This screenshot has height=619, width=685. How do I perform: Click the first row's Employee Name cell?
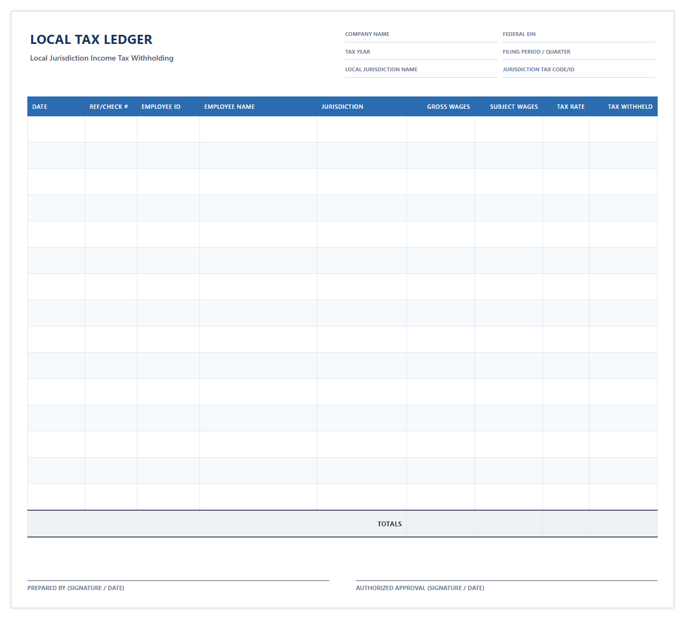point(258,129)
